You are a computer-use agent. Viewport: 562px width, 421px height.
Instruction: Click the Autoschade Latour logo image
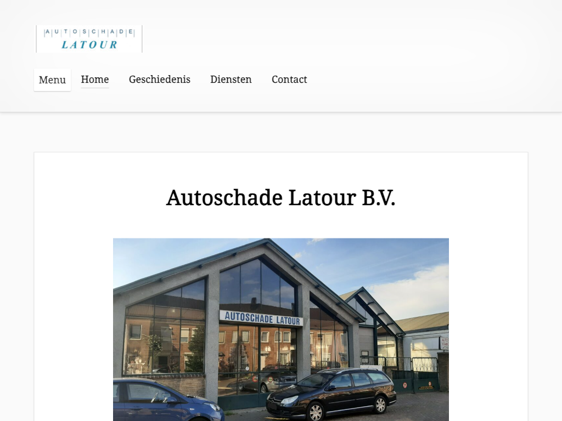coord(89,39)
